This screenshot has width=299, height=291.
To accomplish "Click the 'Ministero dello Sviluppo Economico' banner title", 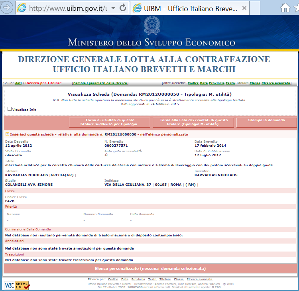I will (151, 42).
